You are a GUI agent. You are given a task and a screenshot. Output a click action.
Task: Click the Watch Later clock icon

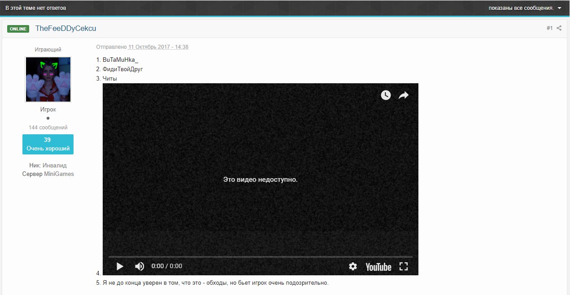[x=386, y=95]
